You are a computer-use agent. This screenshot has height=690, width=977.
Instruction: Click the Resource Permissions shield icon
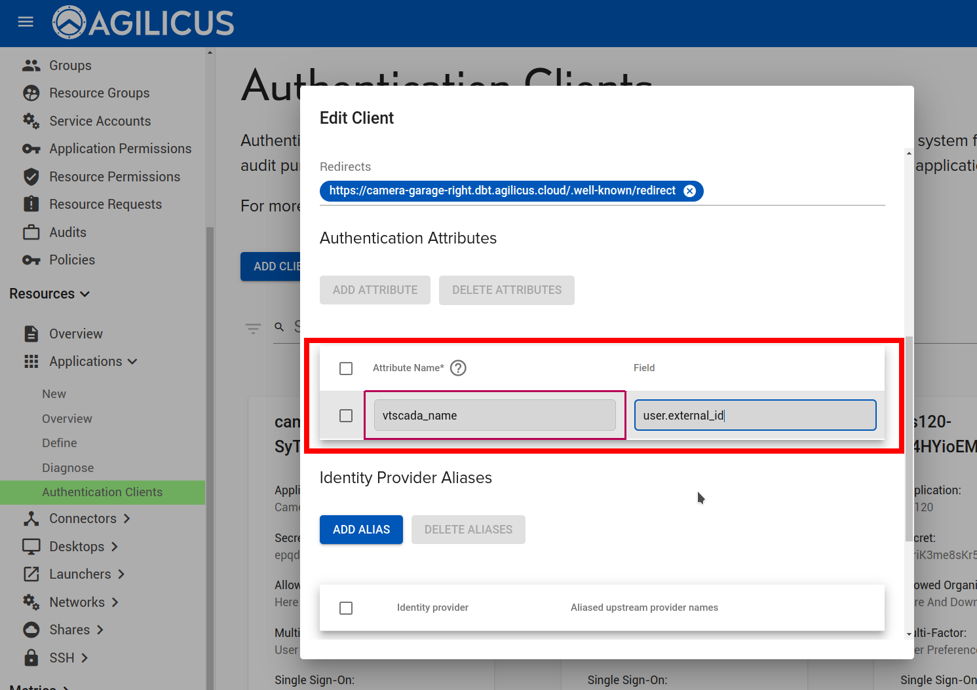[x=31, y=177]
